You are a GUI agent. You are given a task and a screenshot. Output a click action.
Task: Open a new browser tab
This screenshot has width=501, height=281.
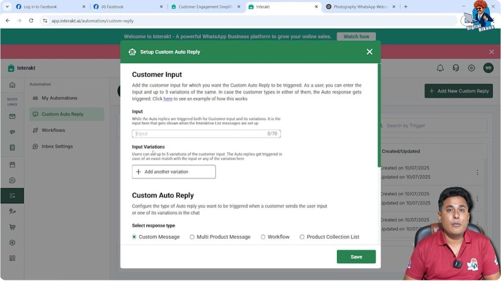coord(406,7)
